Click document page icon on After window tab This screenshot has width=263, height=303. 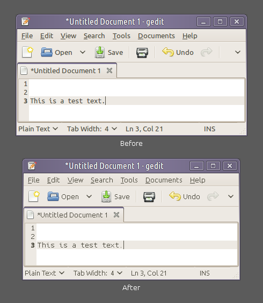click(x=31, y=215)
